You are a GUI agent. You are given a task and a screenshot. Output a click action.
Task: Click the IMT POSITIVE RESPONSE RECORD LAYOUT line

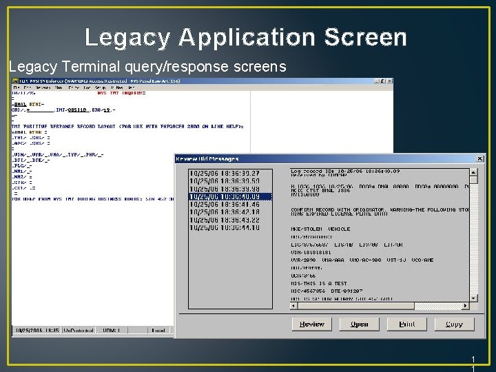click(x=127, y=126)
